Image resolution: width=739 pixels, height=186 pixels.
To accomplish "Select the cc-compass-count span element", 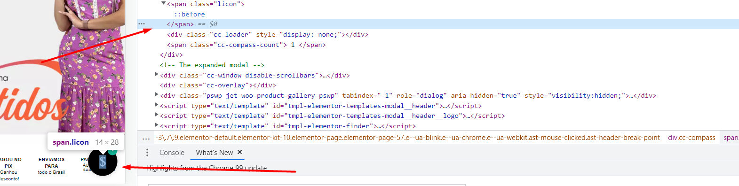I will [246, 45].
